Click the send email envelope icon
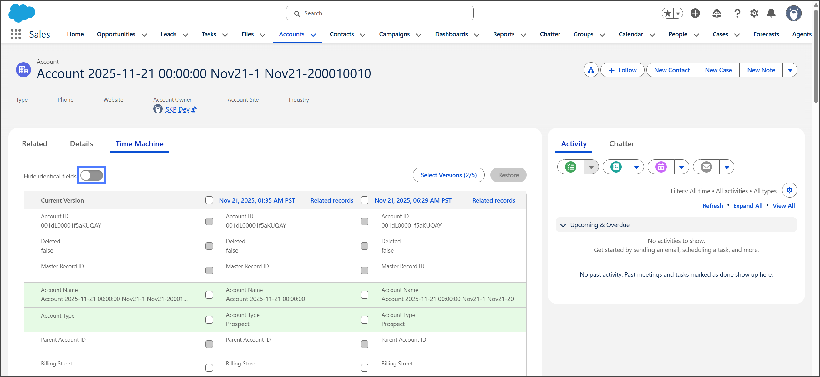The width and height of the screenshot is (820, 377). click(x=706, y=167)
